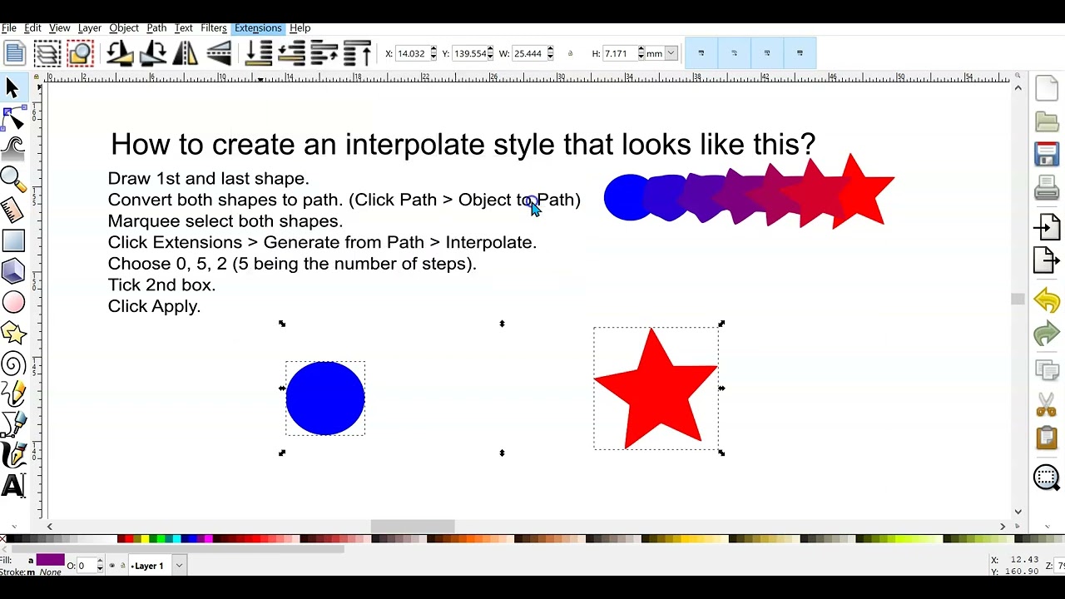Click Redo green arrow icon
This screenshot has width=1065, height=599.
click(x=1047, y=334)
